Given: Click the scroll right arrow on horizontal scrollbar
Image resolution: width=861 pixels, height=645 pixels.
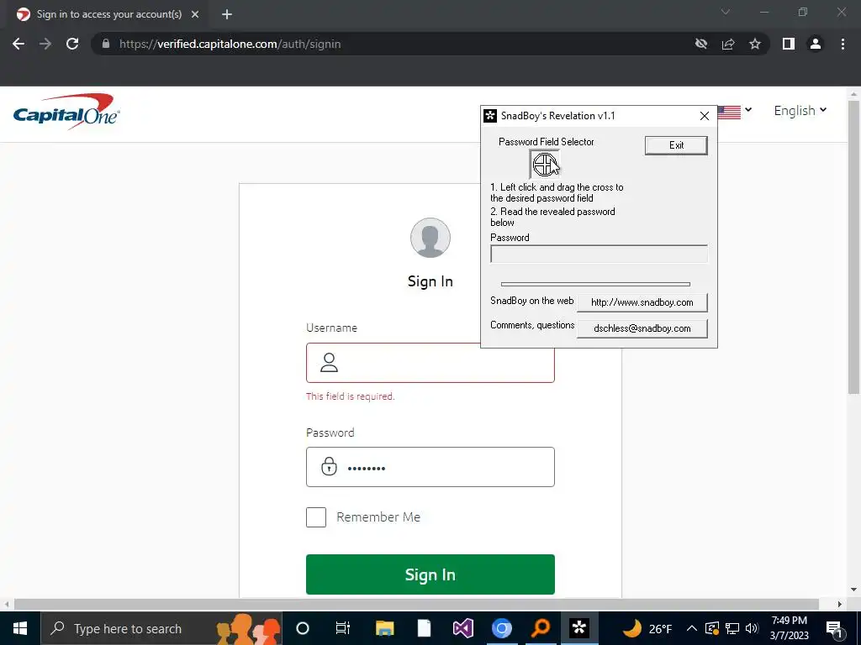Looking at the screenshot, I should coord(840,605).
